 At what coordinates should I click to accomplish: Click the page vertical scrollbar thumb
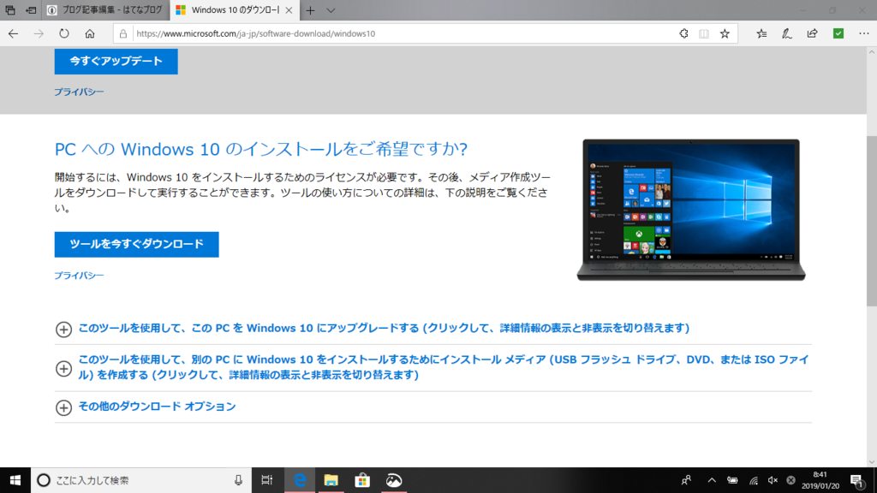[x=871, y=221]
